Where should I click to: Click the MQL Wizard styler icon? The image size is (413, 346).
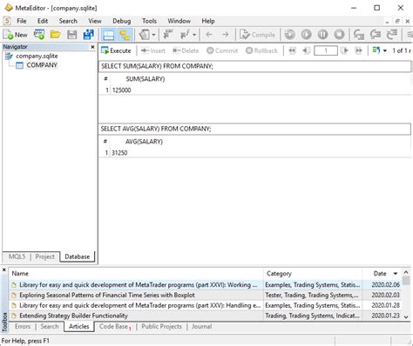pos(145,35)
